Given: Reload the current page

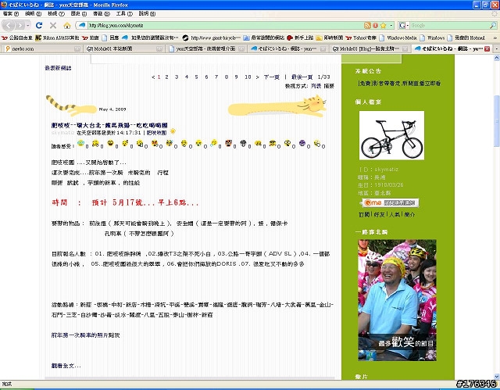Looking at the screenshot, I should (x=39, y=25).
